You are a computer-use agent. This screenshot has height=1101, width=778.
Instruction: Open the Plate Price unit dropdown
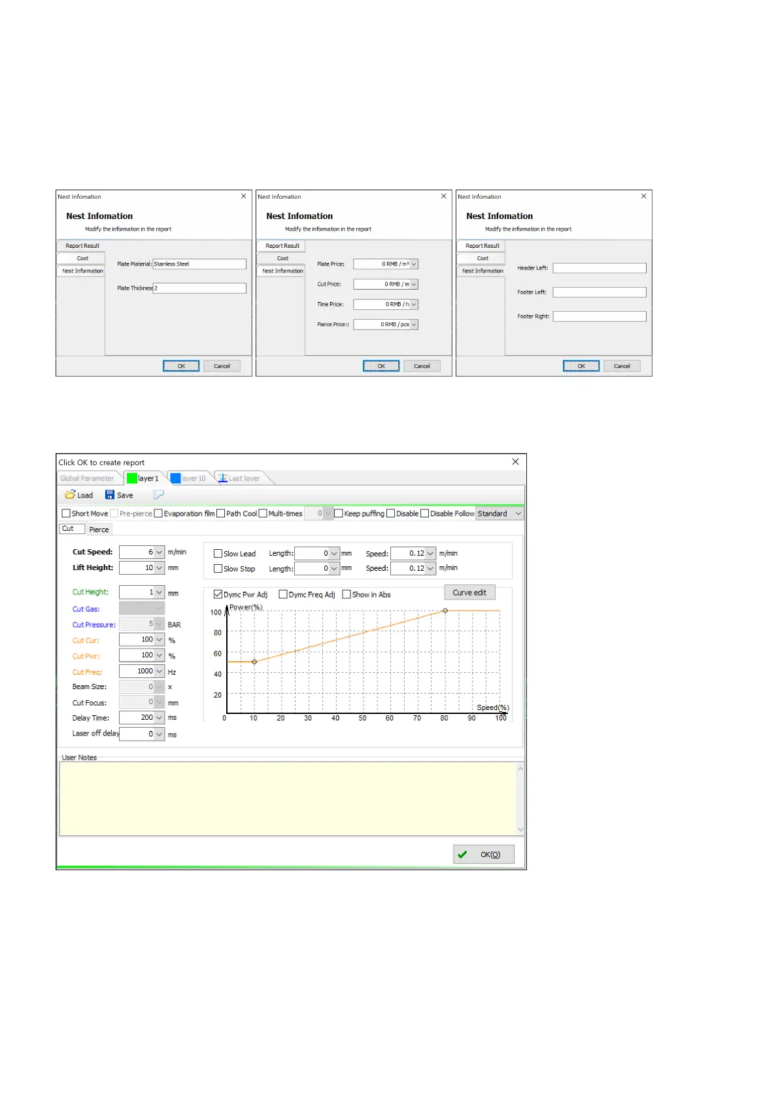click(414, 264)
